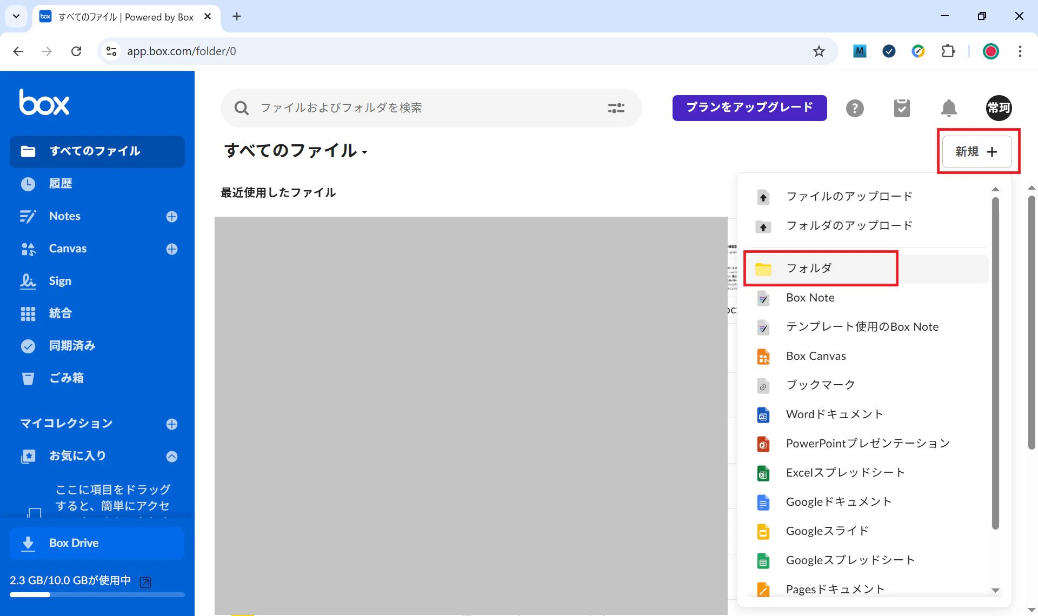
Task: Go back with the browser back arrow
Action: pos(18,51)
